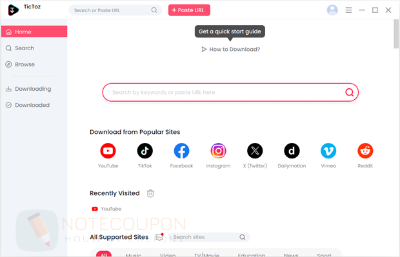Click the magnifier in top search box
This screenshot has width=400, height=257.
154,10
